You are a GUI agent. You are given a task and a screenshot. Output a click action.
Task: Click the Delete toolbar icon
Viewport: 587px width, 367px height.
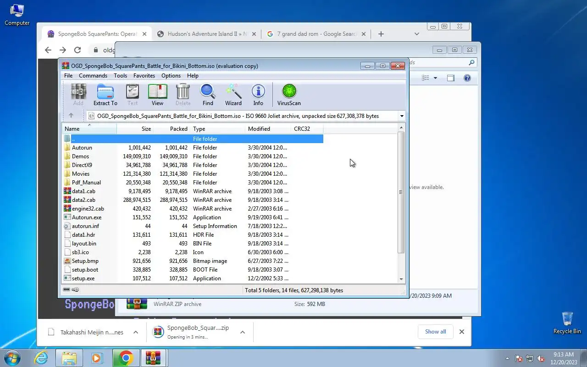[x=183, y=95]
